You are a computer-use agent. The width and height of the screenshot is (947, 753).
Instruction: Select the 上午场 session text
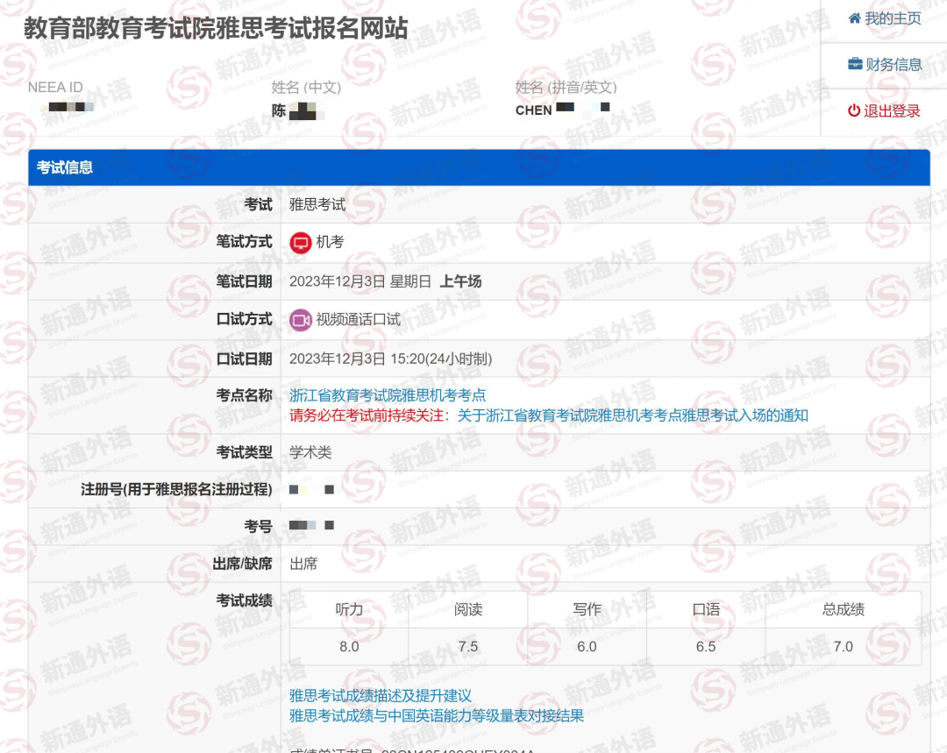tap(460, 281)
